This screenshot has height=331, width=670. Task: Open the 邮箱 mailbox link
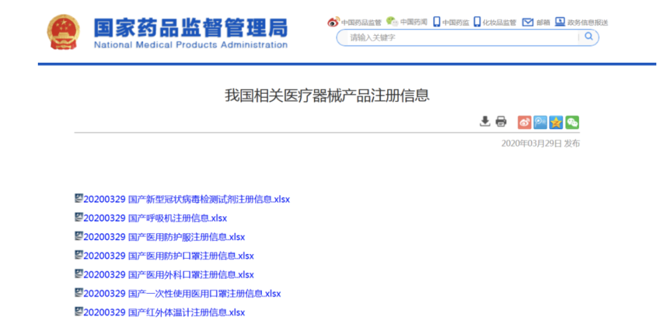537,22
